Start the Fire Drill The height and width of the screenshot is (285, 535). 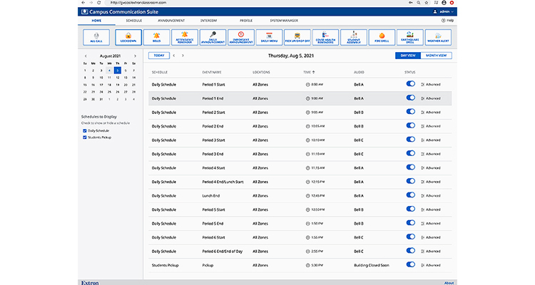pos(382,37)
